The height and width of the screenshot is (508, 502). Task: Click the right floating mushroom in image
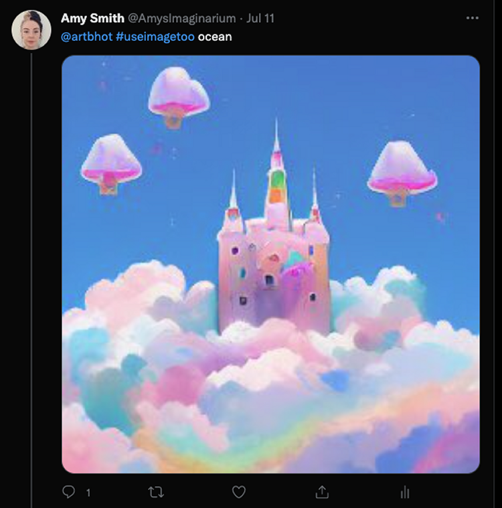(402, 173)
